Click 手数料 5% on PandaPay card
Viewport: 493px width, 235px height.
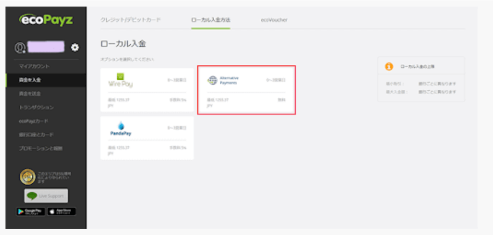(178, 148)
